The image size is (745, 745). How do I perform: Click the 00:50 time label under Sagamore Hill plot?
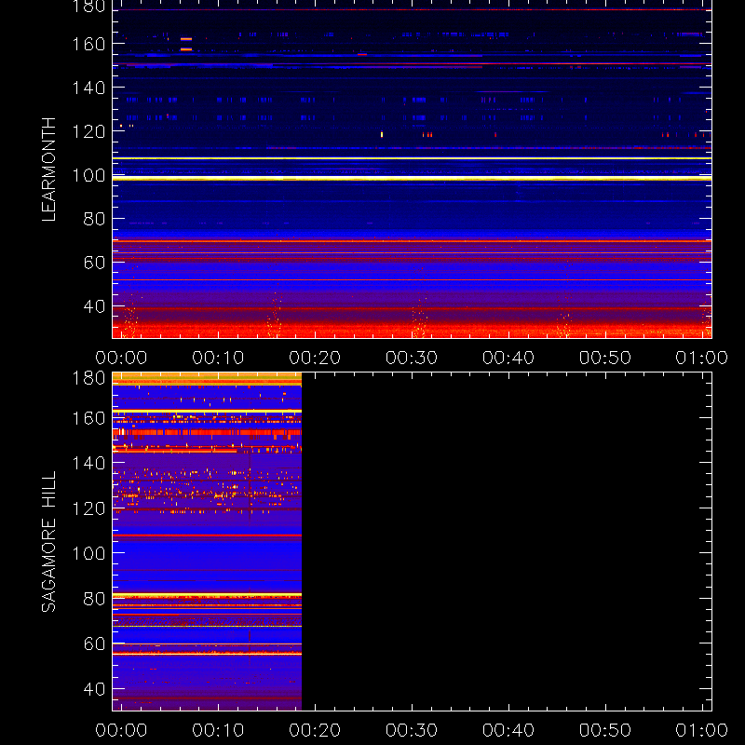point(605,730)
